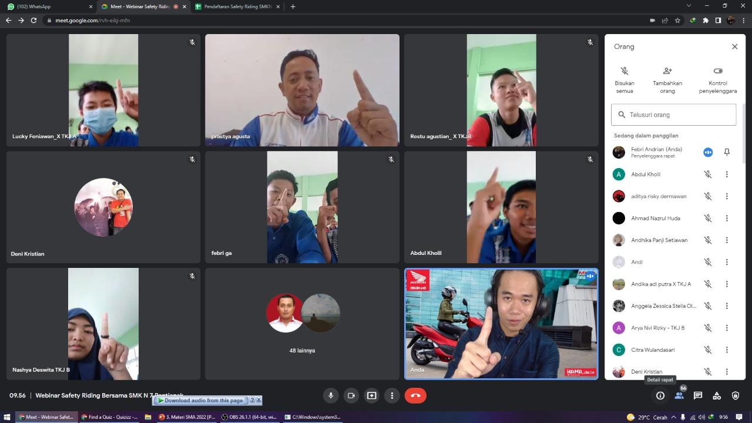Toggle the microphone in the call bar

click(331, 395)
